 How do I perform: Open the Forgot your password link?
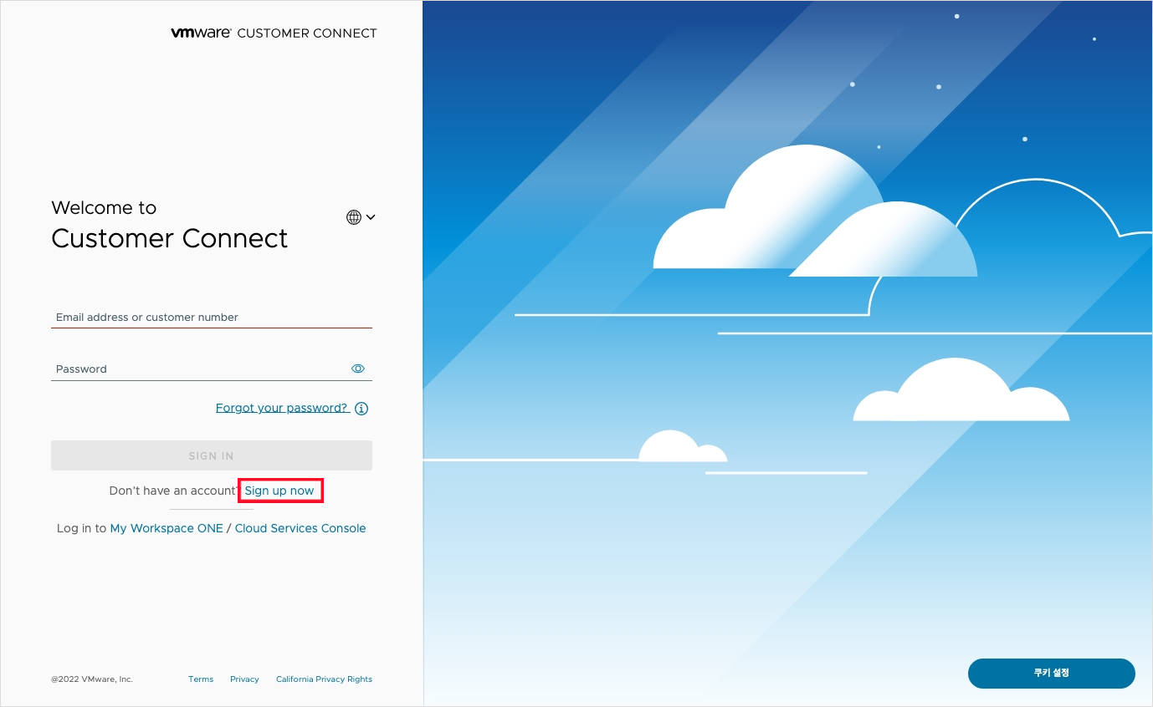282,408
